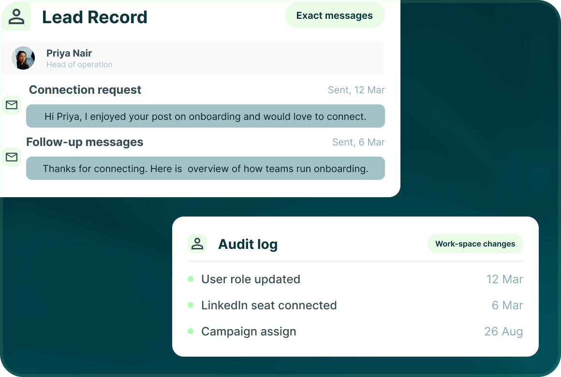Open the 'Thanks for connecting' message bubble

[206, 168]
